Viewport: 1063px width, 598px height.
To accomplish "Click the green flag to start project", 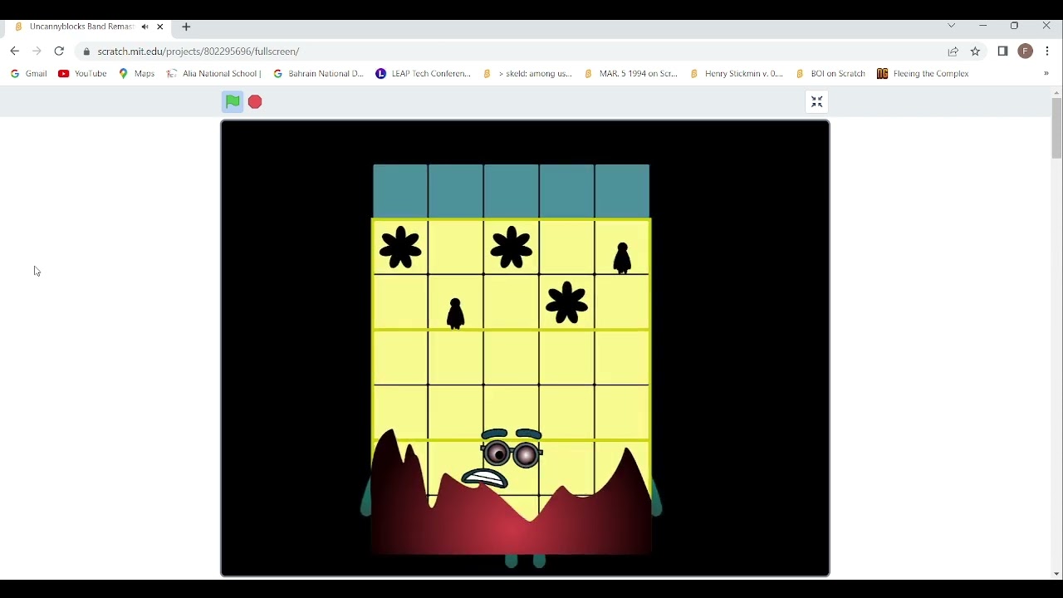I will click(233, 101).
